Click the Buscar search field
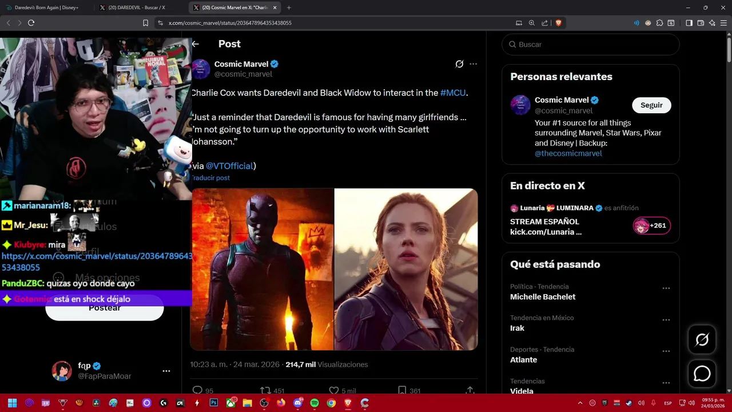This screenshot has width=732, height=412. (x=591, y=44)
